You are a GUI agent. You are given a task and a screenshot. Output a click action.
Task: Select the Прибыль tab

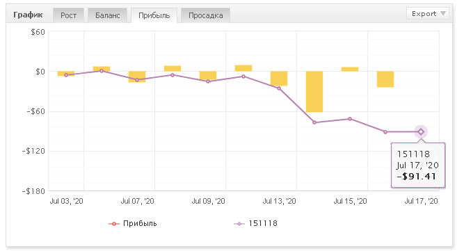point(154,15)
